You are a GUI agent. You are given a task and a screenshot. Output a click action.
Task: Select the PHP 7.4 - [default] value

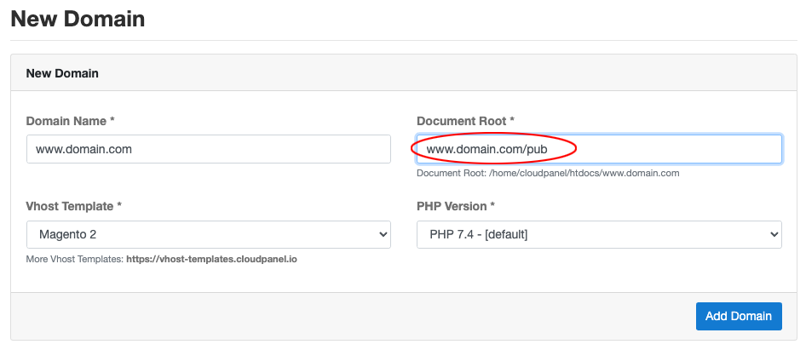[x=479, y=235]
